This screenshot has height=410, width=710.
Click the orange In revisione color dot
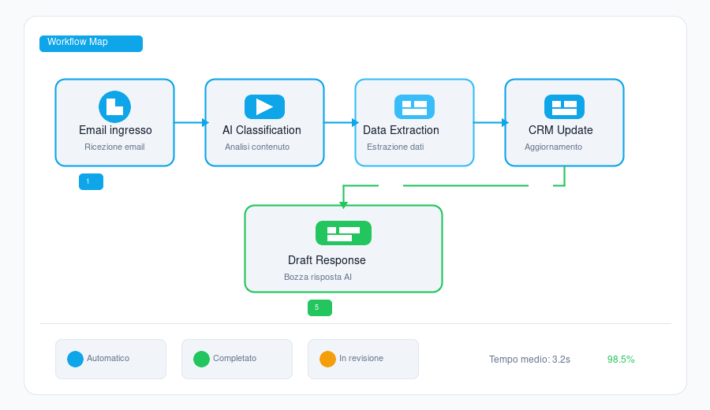[x=327, y=359]
